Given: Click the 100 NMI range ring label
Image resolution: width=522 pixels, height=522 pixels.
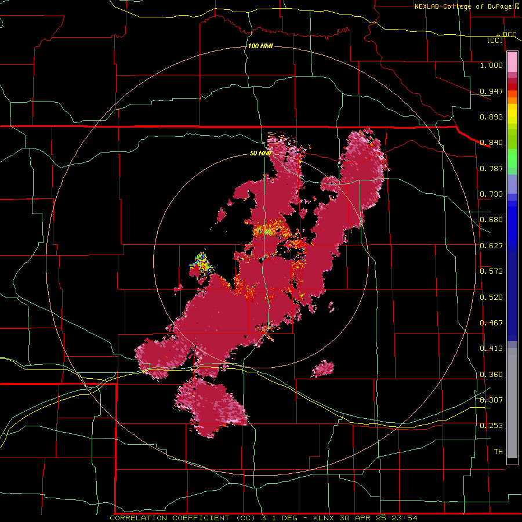Looking at the screenshot, I should click(260, 46).
